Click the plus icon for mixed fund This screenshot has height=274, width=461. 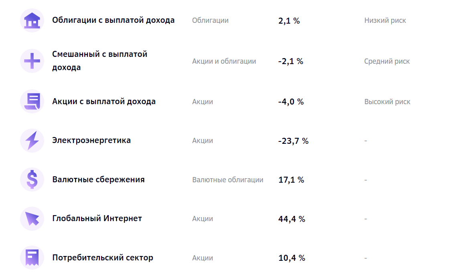click(x=32, y=61)
